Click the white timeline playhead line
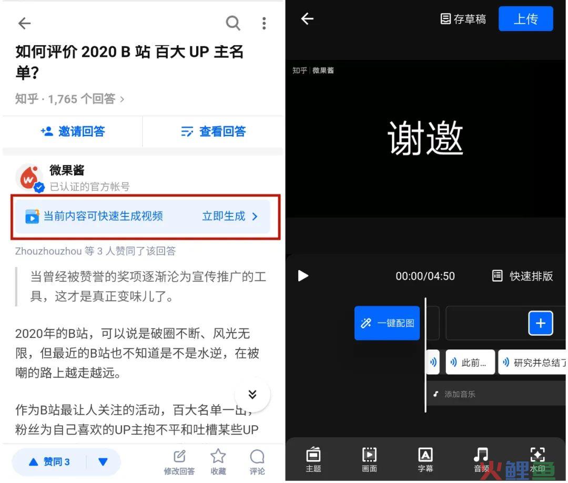Image resolution: width=568 pixels, height=483 pixels. (425, 355)
